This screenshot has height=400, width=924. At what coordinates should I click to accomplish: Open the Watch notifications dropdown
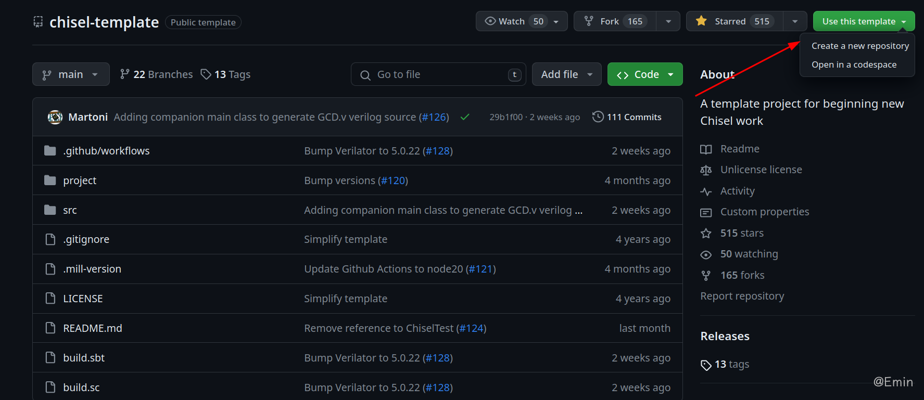pos(522,21)
